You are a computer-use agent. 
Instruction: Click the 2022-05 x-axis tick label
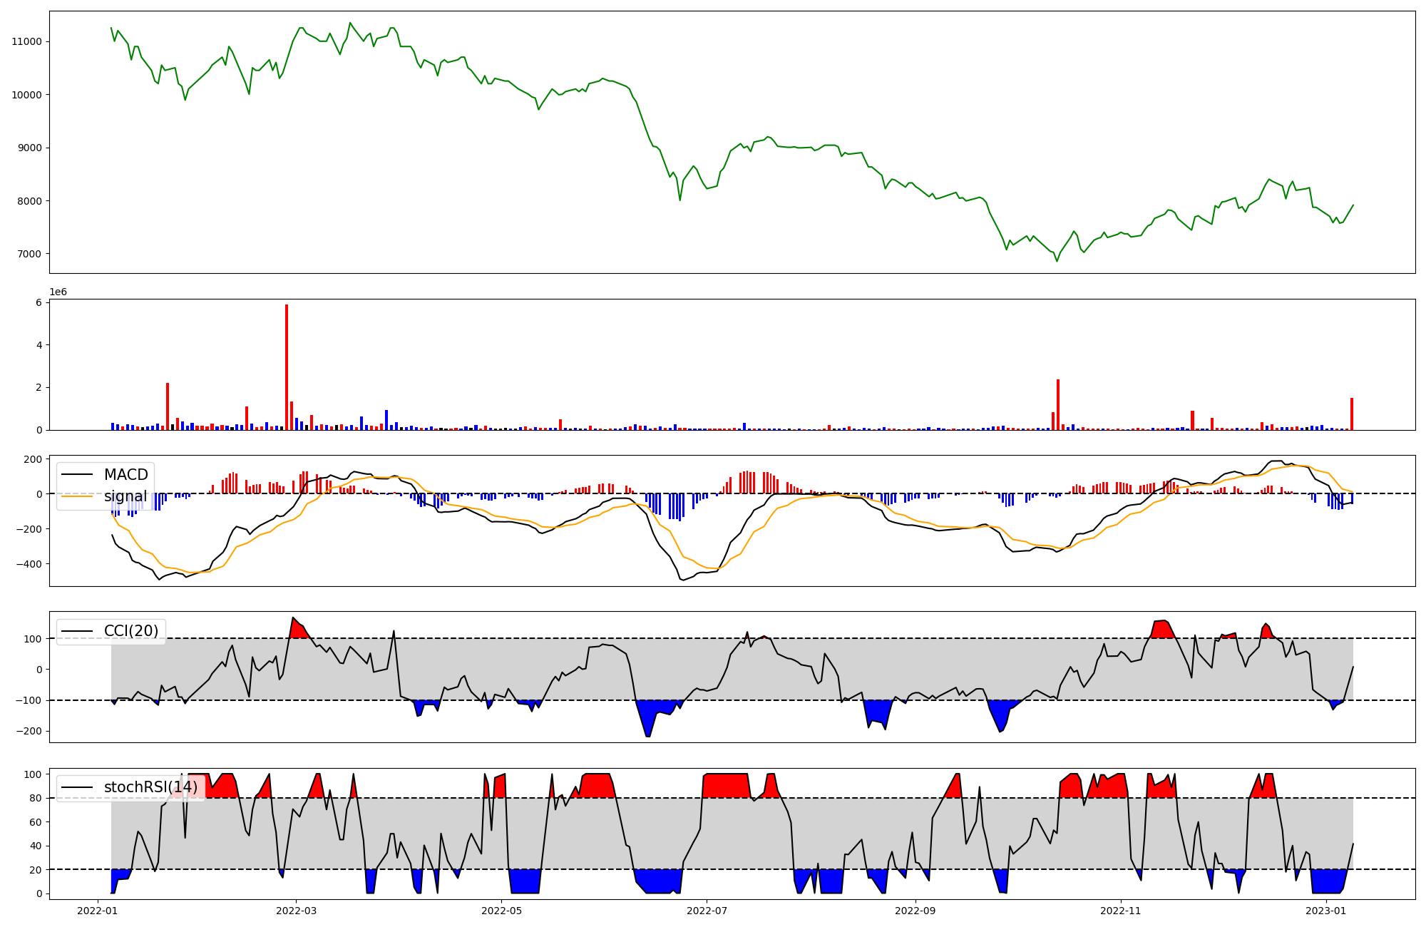(501, 910)
